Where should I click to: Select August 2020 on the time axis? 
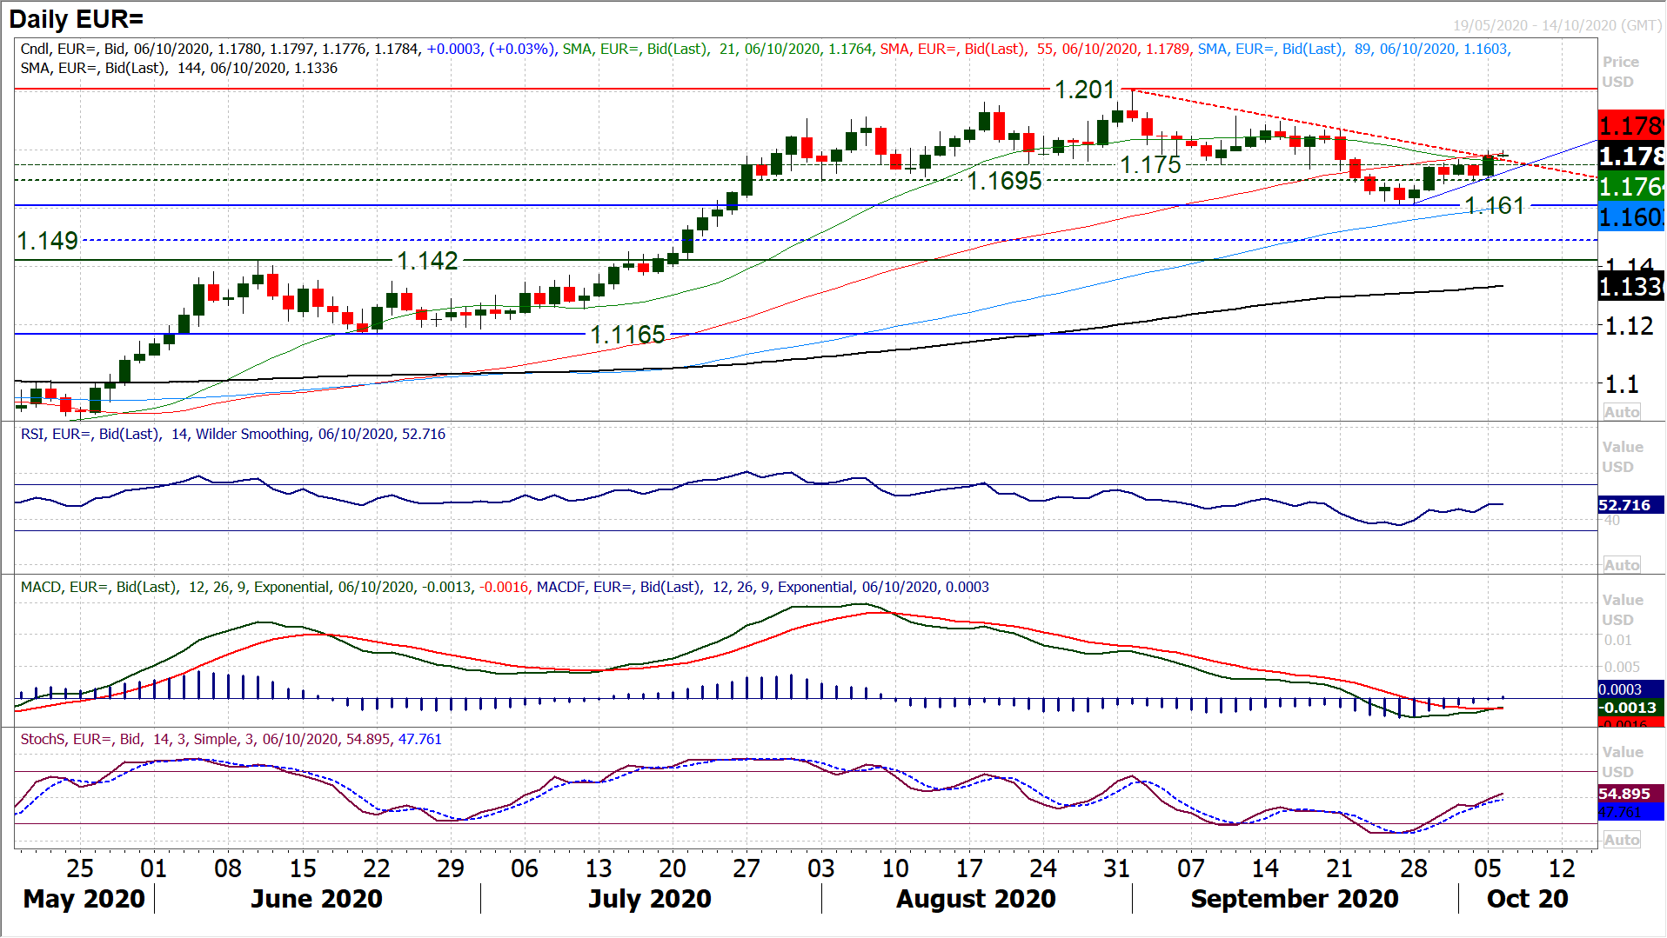(975, 898)
